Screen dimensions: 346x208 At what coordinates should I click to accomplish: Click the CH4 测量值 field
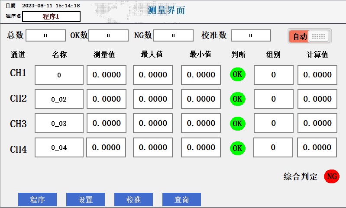pos(106,147)
